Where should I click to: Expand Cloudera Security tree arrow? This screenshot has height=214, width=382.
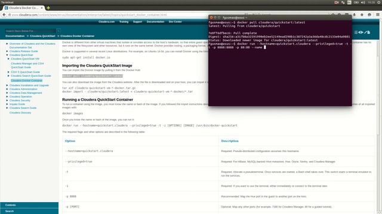pos(7,100)
